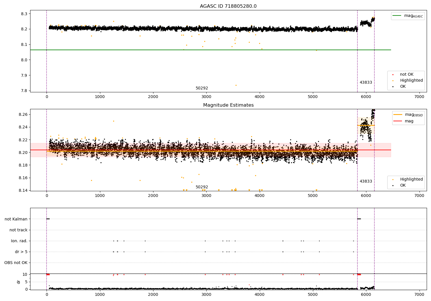The width and height of the screenshot is (431, 301).
Task: Select the mag OBSID legend entry
Action: [x=409, y=115]
